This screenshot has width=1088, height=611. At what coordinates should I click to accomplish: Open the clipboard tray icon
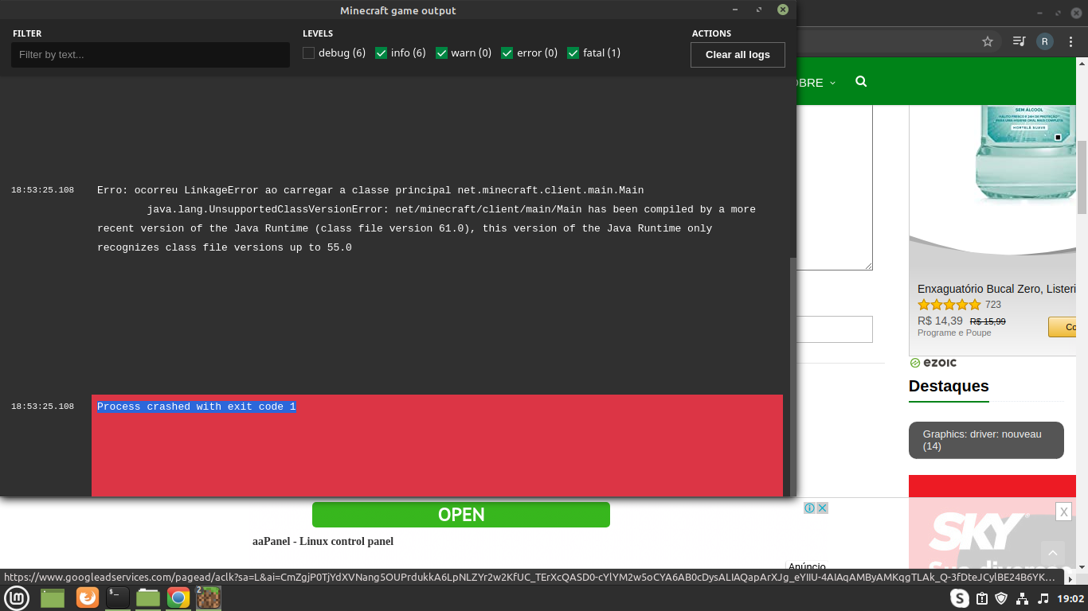[x=982, y=598]
